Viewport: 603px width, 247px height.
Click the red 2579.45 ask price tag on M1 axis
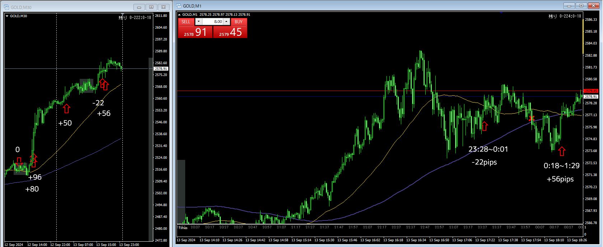pos(591,91)
